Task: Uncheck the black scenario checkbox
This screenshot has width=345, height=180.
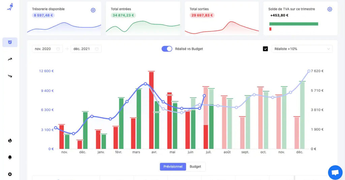Action: click(x=265, y=49)
